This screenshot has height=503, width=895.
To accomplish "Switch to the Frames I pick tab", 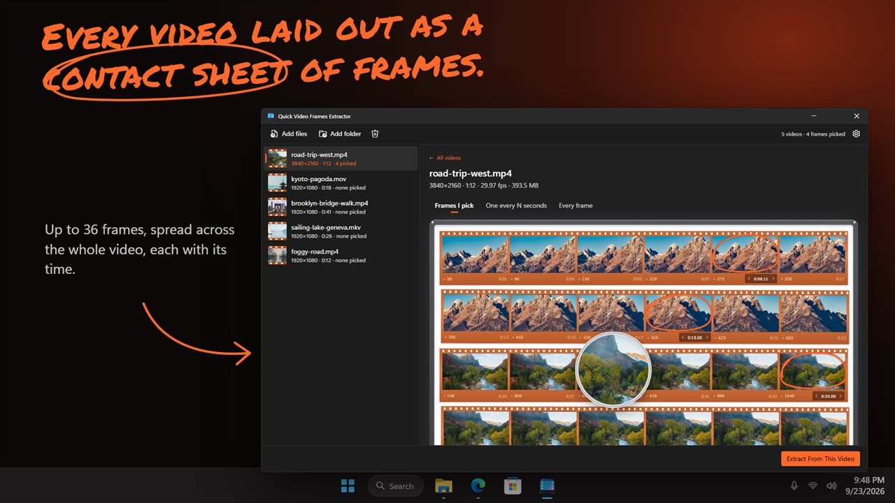I will pyautogui.click(x=454, y=205).
